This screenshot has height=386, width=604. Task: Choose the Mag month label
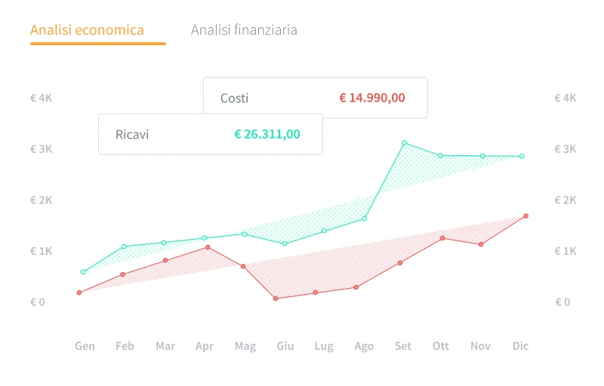tap(245, 346)
